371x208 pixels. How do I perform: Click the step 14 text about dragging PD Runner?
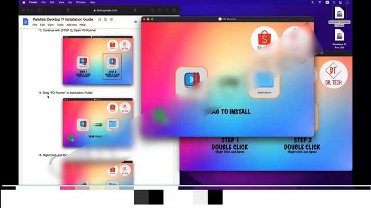pyautogui.click(x=66, y=92)
